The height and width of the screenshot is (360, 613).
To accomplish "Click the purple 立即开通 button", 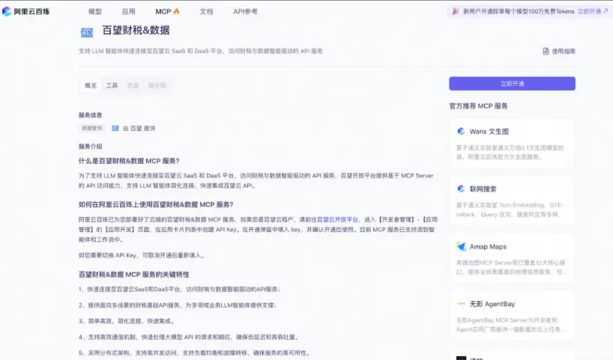I will tap(512, 84).
